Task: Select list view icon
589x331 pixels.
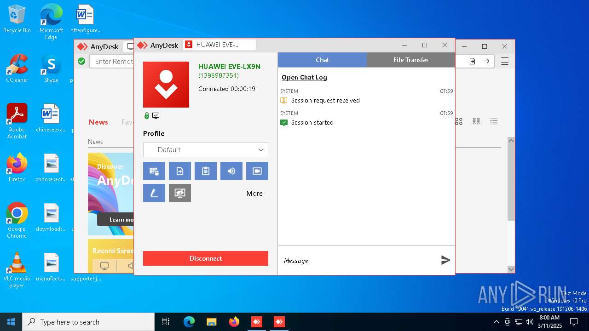Action: tap(494, 121)
